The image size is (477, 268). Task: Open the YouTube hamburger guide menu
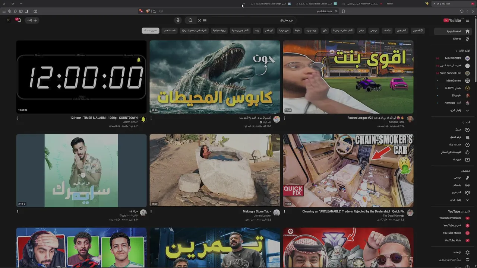[467, 20]
